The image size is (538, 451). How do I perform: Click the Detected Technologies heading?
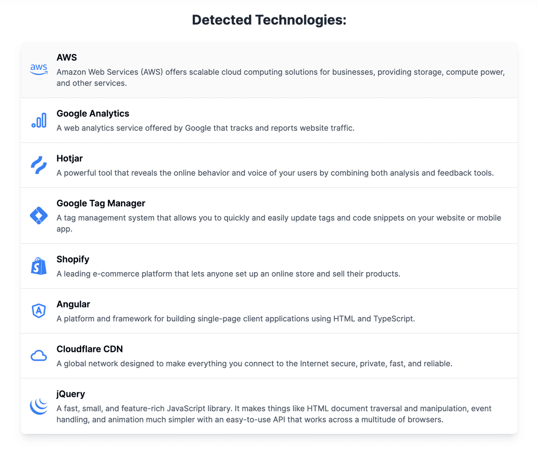tap(269, 20)
